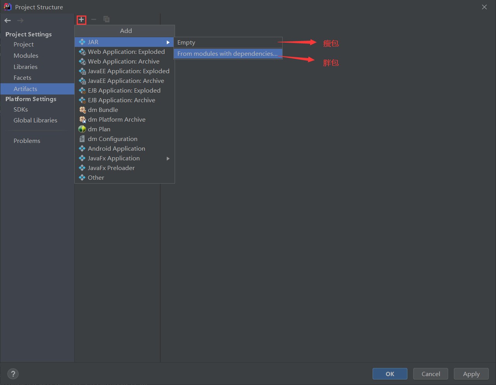Click the EJB Application: Archive icon
The height and width of the screenshot is (385, 496).
pos(82,100)
